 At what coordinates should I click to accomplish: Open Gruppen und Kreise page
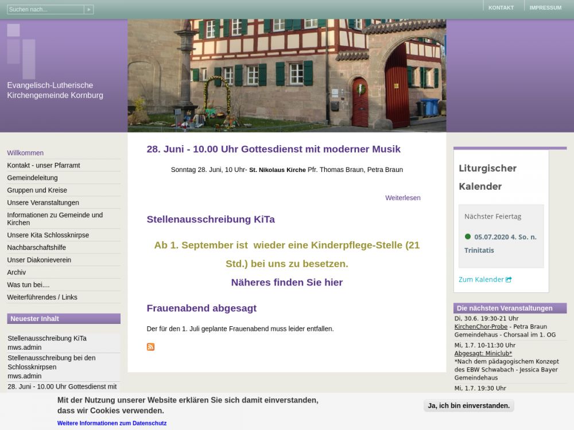tap(37, 190)
